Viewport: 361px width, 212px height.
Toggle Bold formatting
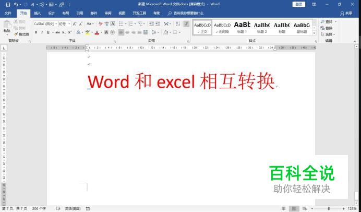pos(36,32)
